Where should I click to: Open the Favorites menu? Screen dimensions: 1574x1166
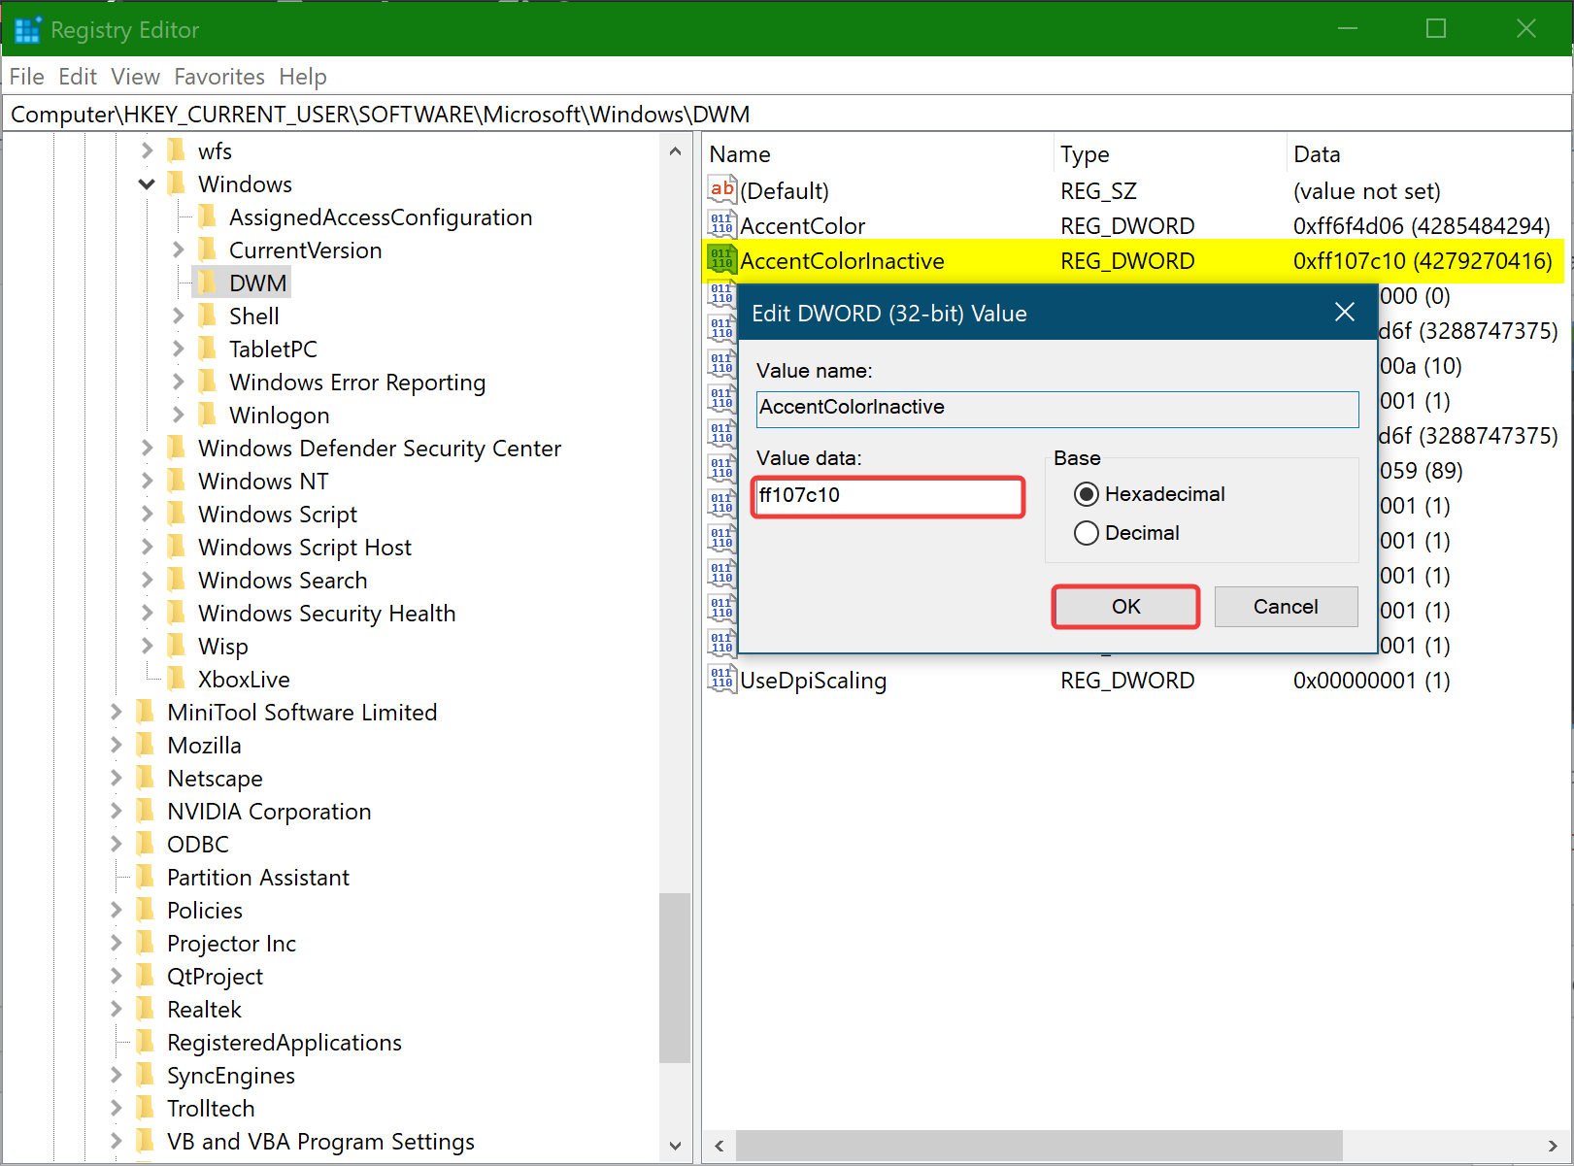point(219,77)
